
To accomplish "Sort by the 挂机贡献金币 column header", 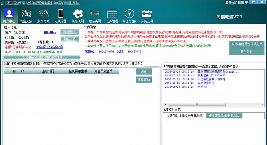I will [x=81, y=71].
